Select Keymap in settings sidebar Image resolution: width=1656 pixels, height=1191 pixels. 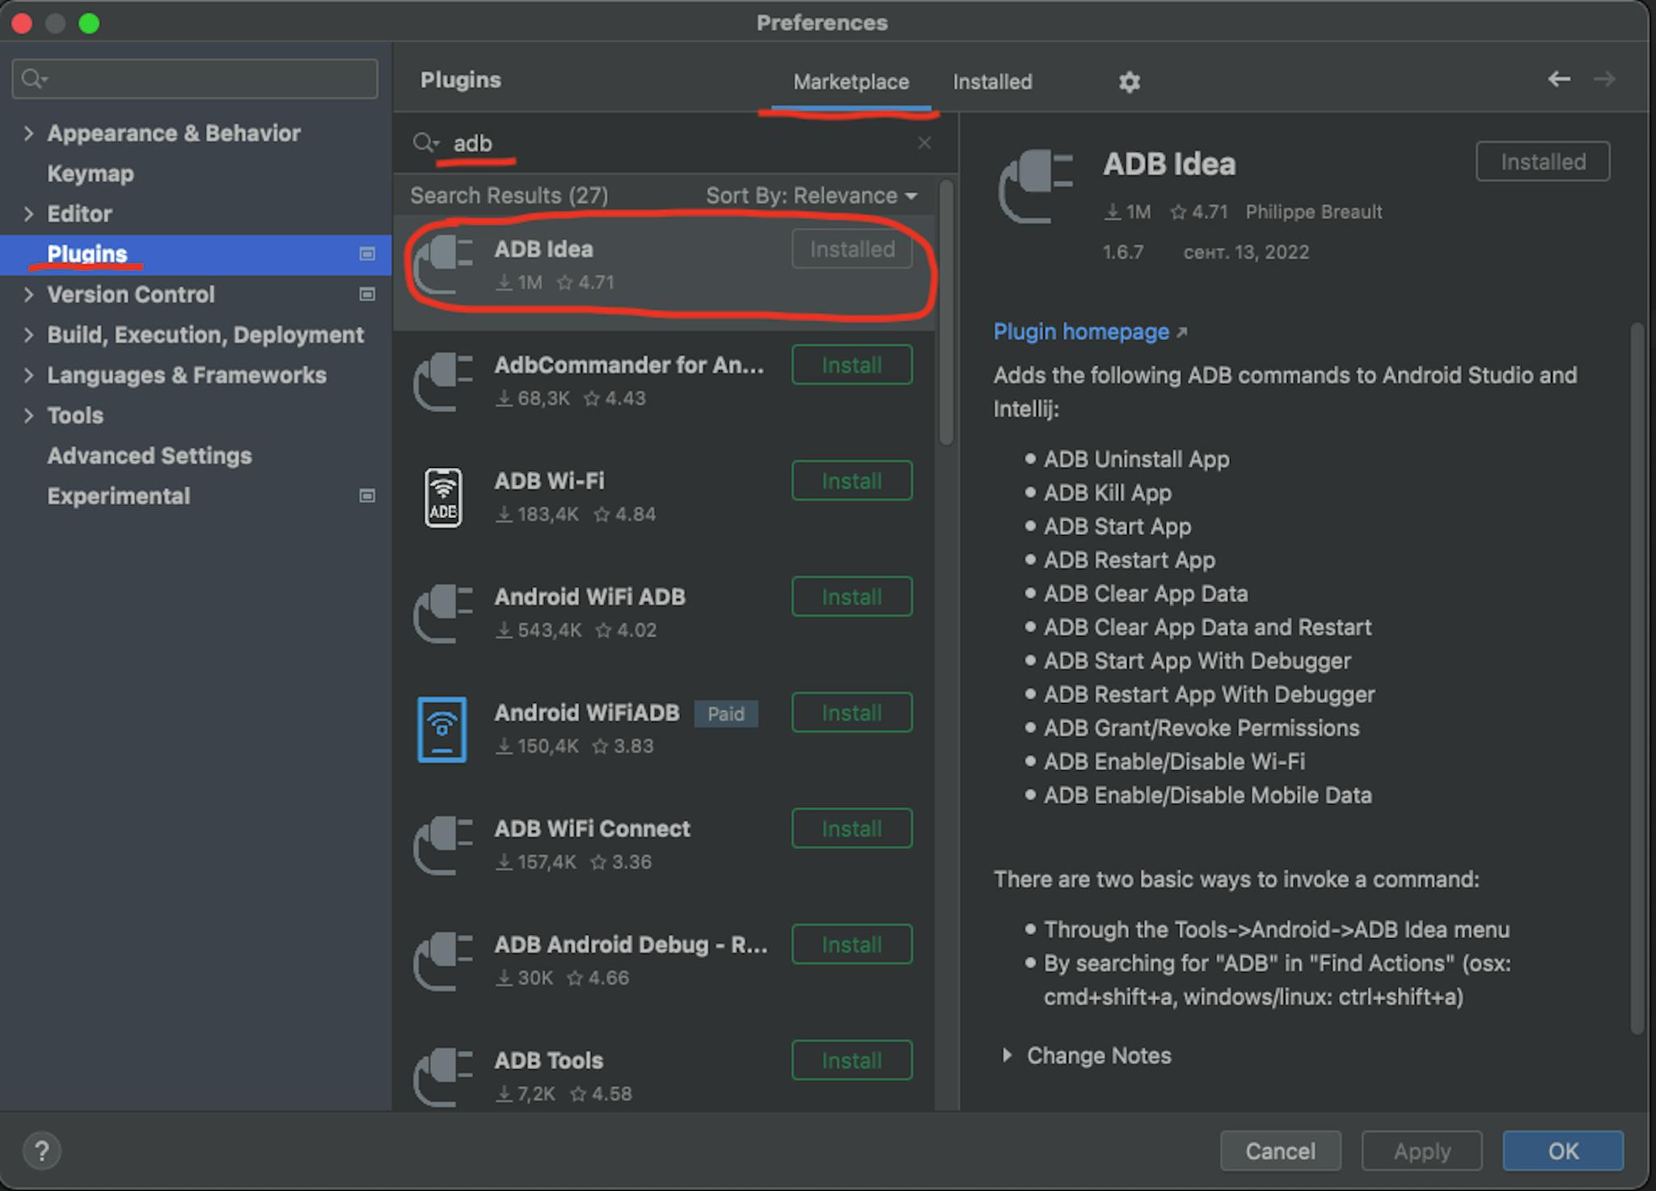pos(91,174)
